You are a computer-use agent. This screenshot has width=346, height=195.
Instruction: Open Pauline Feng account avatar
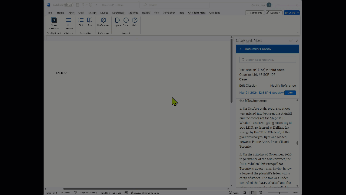click(269, 5)
